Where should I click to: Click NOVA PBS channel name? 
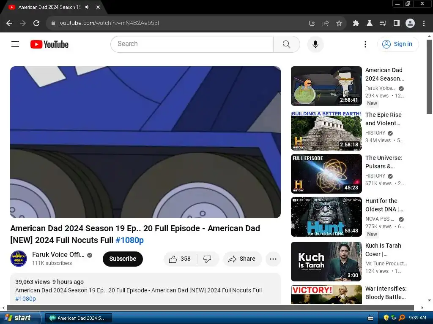pyautogui.click(x=379, y=219)
